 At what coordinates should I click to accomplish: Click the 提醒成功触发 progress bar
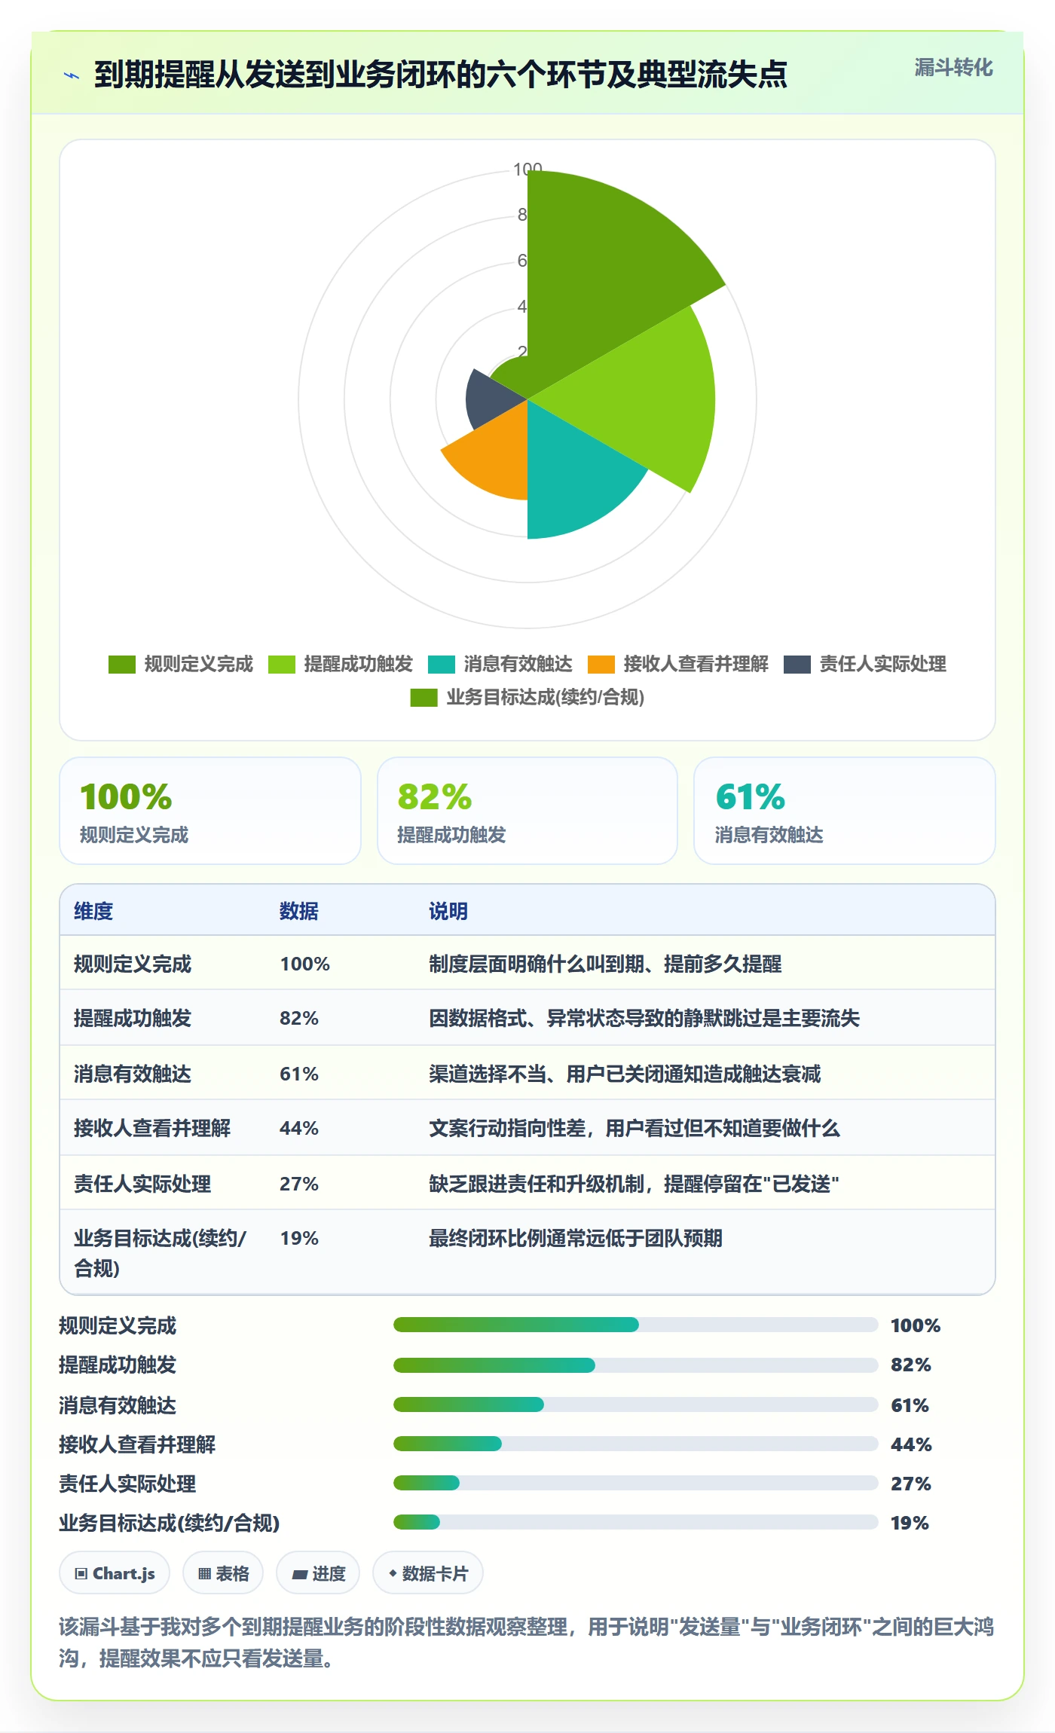click(x=636, y=1365)
